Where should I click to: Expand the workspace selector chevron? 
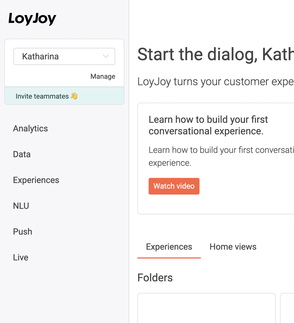pos(105,56)
